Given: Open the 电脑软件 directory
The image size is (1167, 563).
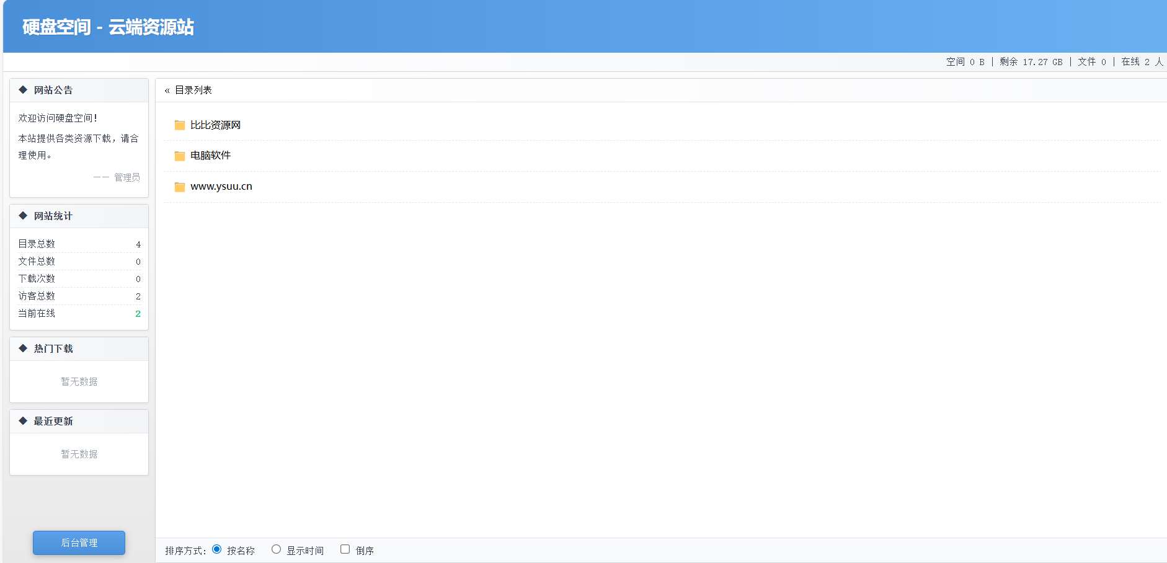Looking at the screenshot, I should coord(210,156).
